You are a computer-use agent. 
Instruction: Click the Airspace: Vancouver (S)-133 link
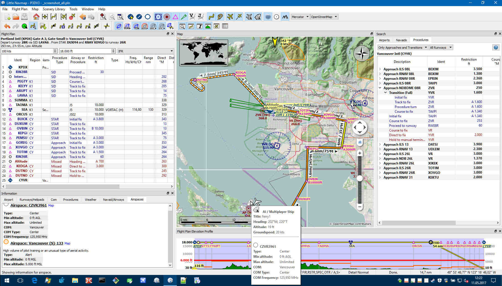(x=37, y=243)
